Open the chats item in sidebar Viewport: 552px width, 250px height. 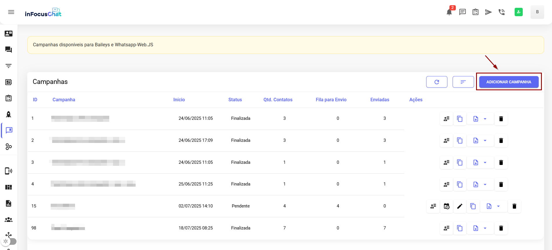(9, 50)
